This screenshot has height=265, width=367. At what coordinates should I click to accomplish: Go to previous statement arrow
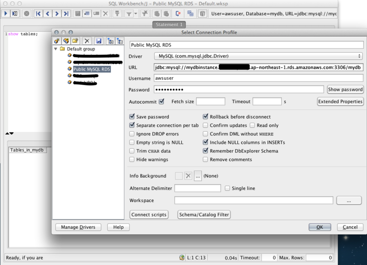pyautogui.click(x=48, y=14)
